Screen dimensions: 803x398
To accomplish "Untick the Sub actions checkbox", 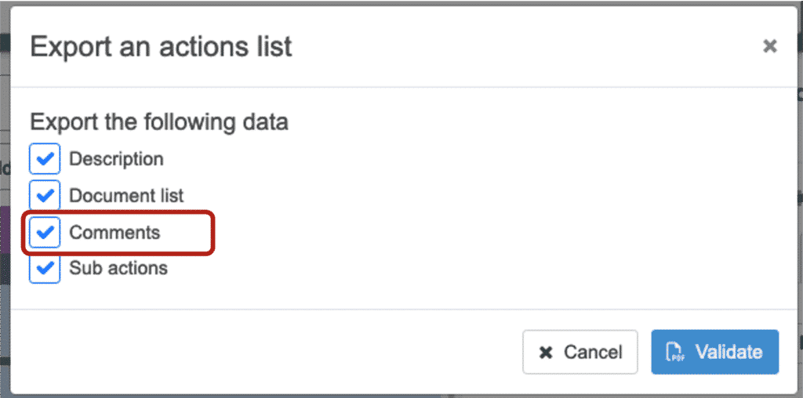I will (45, 268).
